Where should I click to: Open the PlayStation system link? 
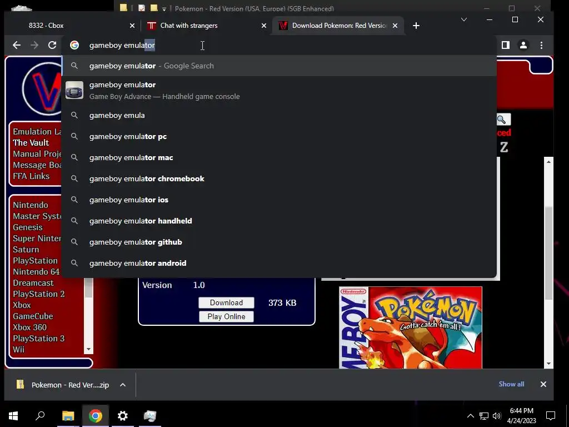click(x=35, y=261)
